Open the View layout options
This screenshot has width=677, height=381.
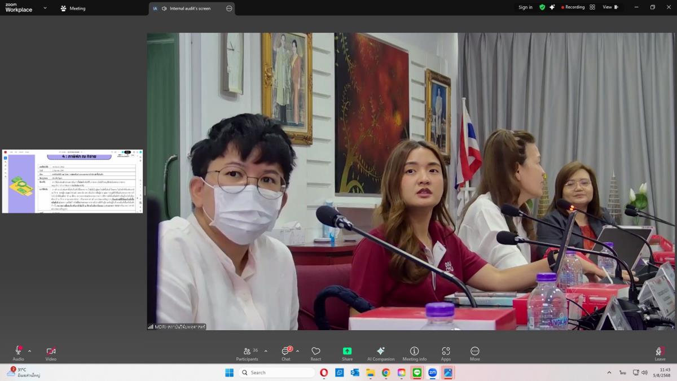tap(610, 7)
